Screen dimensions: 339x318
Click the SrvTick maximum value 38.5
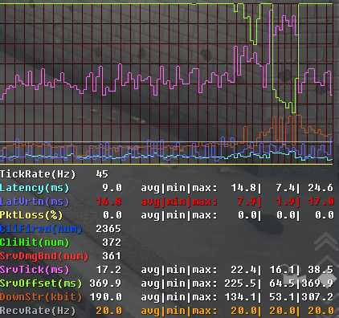point(321,270)
